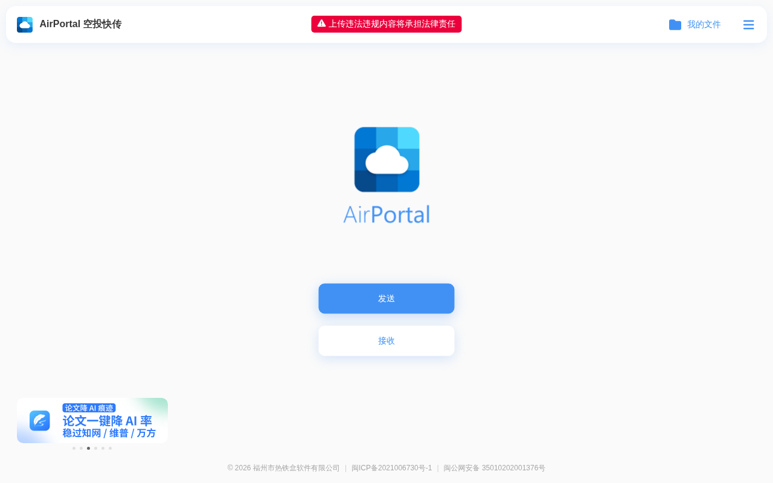The image size is (773, 483).
Task: Click the AirPortal logo icon in header
Action: click(x=25, y=25)
